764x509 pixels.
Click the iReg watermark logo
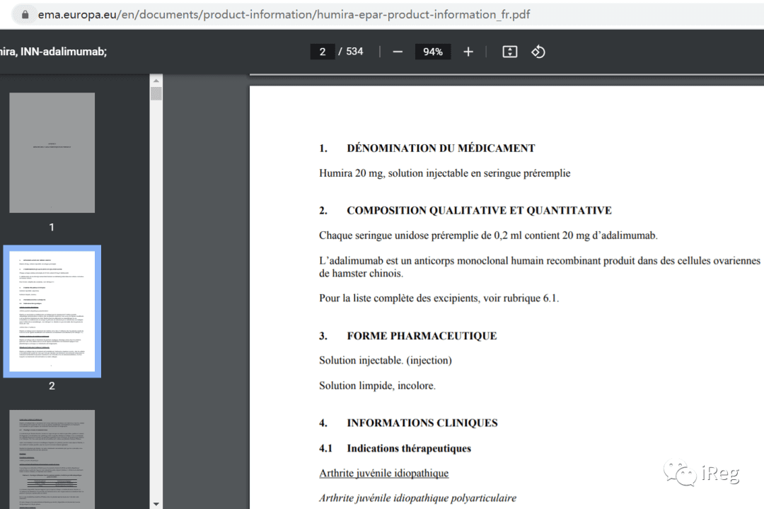tap(702, 472)
